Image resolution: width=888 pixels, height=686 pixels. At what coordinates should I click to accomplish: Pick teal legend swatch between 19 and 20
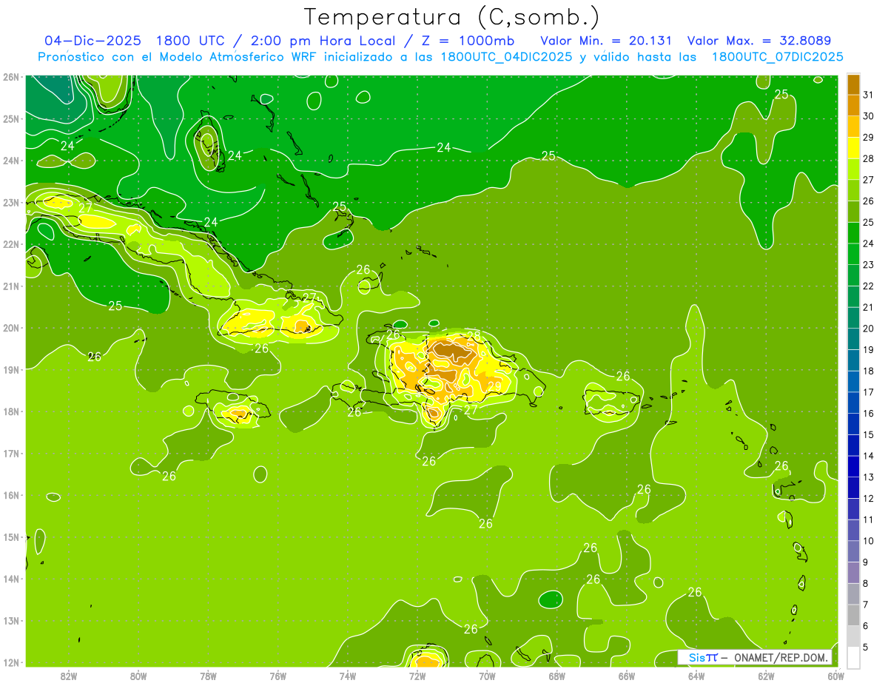pyautogui.click(x=854, y=339)
